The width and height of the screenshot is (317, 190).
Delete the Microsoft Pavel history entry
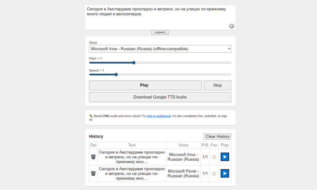[93, 173]
